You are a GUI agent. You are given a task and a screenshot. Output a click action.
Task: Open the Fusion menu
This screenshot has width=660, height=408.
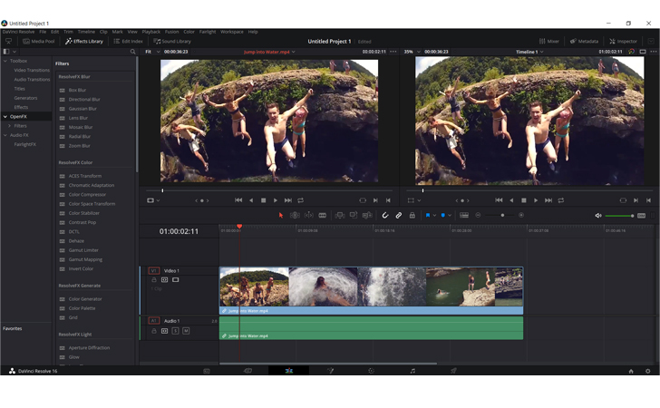tap(171, 32)
